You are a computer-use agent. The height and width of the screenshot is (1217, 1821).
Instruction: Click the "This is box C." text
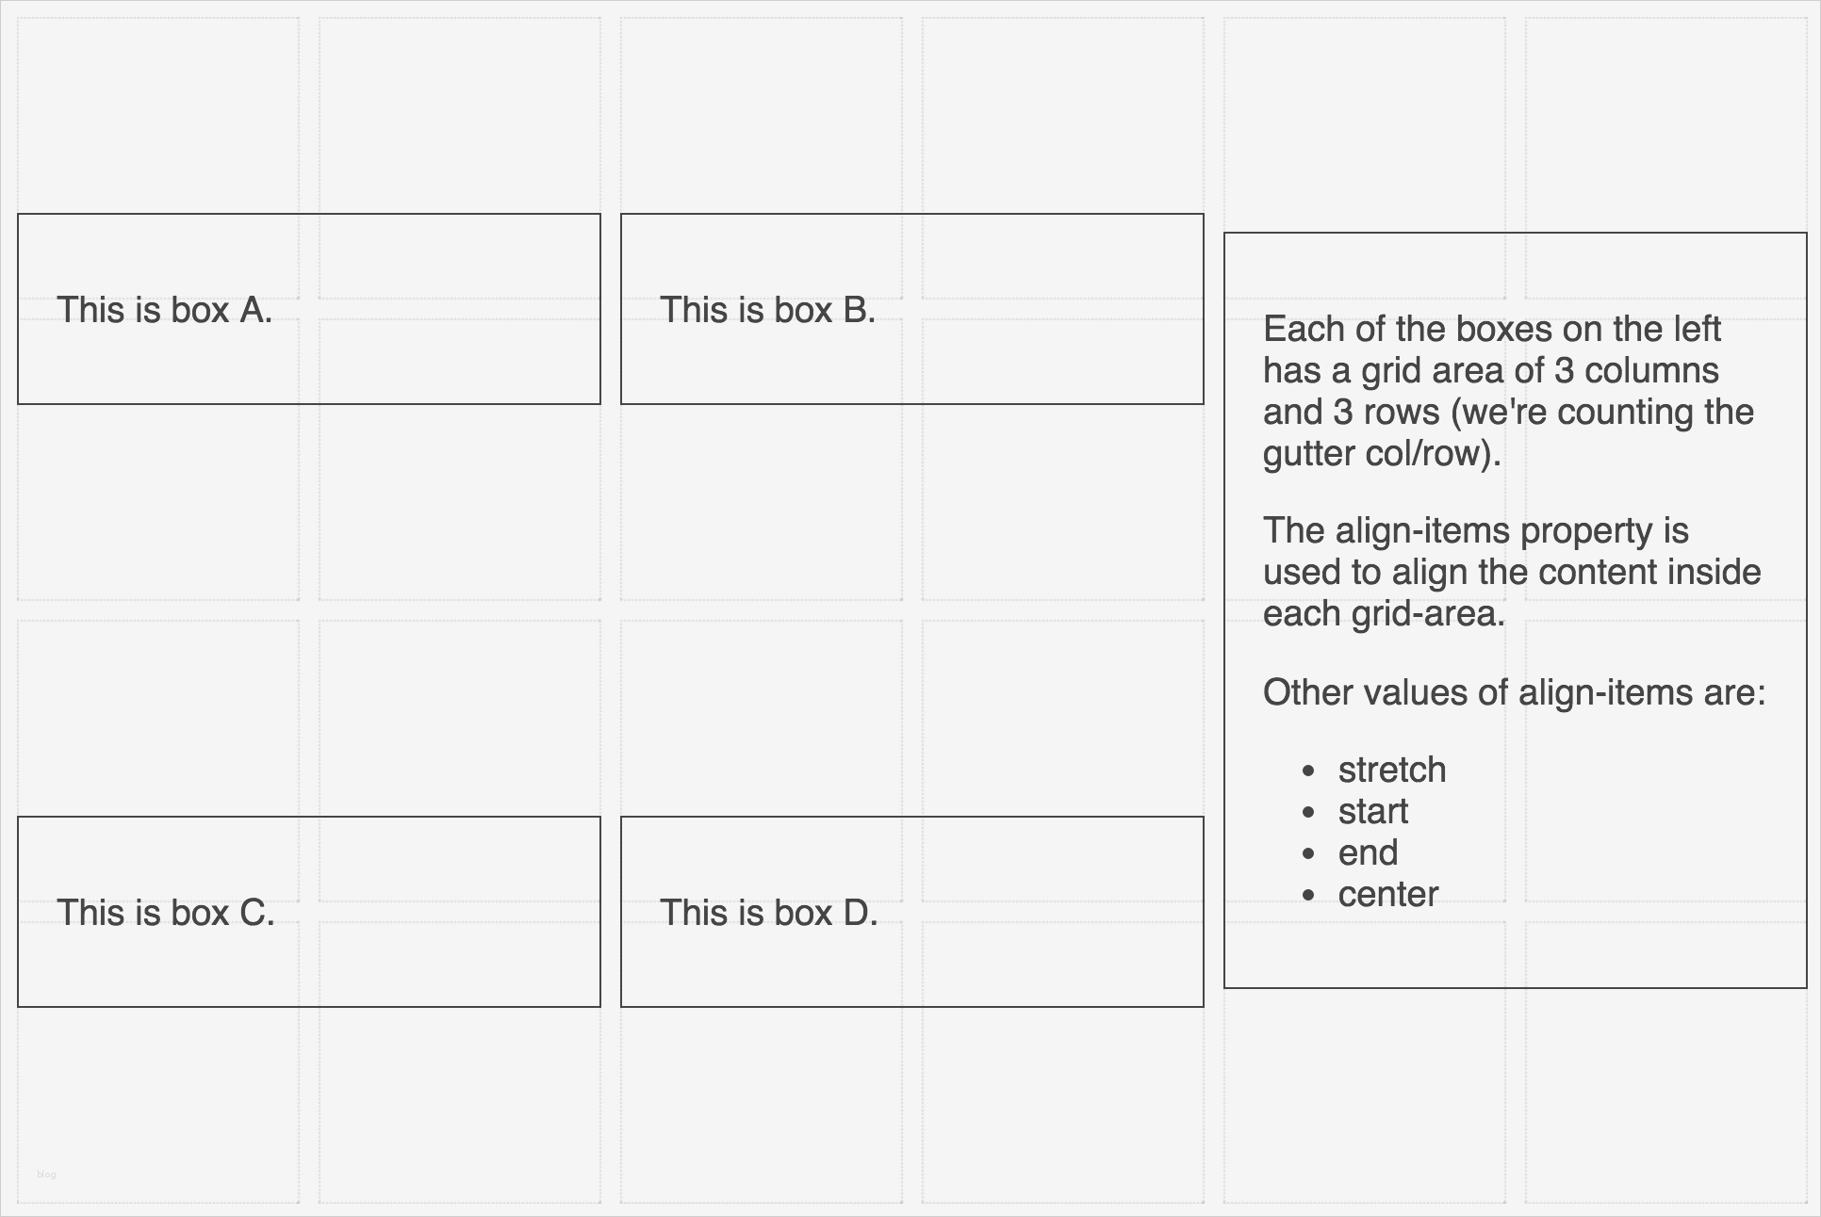(166, 913)
